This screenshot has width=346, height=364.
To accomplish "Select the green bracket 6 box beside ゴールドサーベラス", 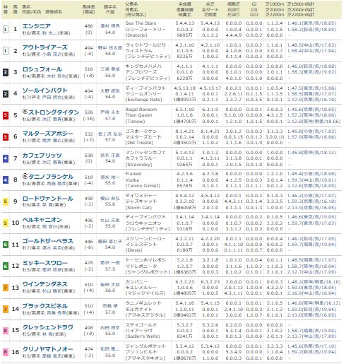I will pos(5,245).
